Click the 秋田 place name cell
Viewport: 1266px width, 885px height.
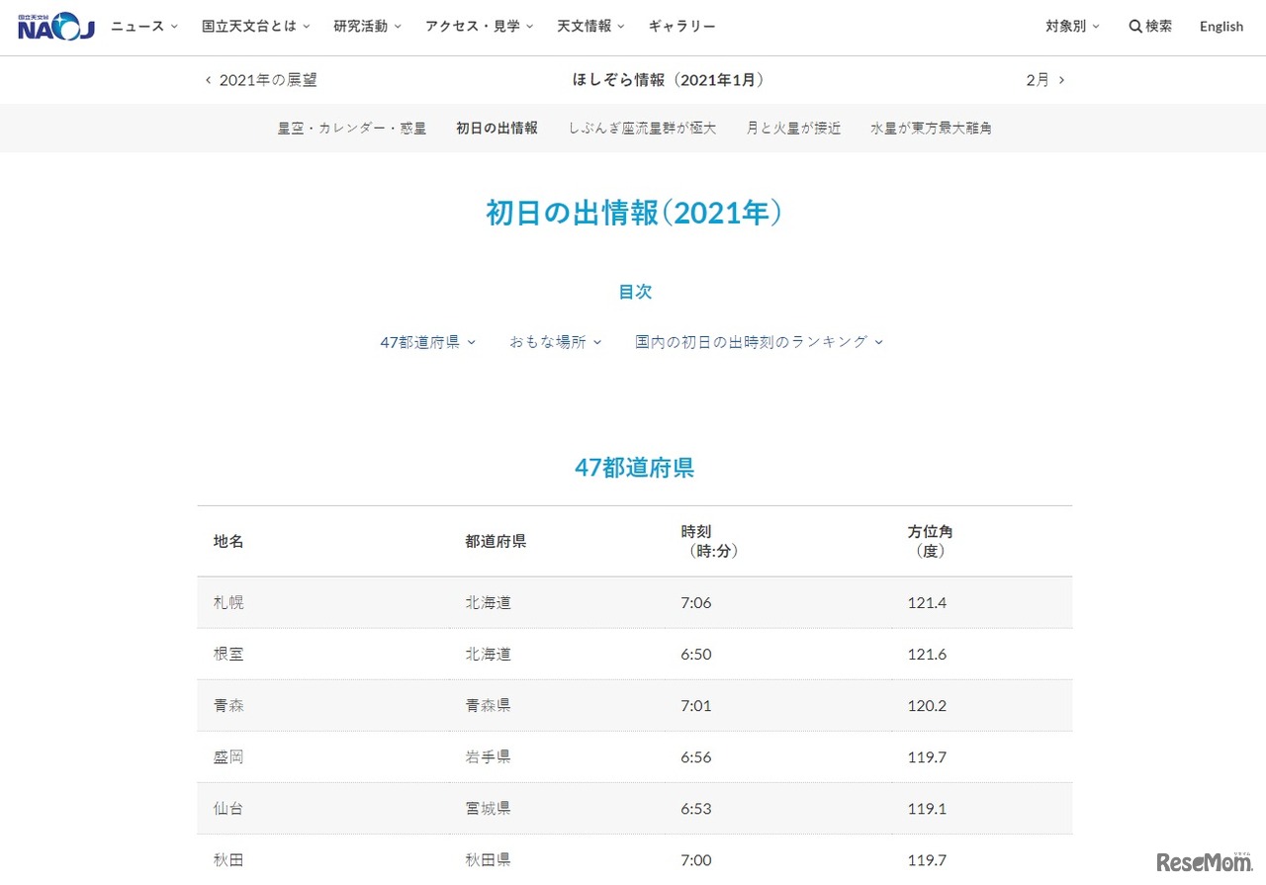click(228, 860)
